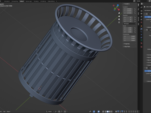The width and height of the screenshot is (151, 113).
Task: Open the View Layer properties tab
Action: (x=141, y=17)
